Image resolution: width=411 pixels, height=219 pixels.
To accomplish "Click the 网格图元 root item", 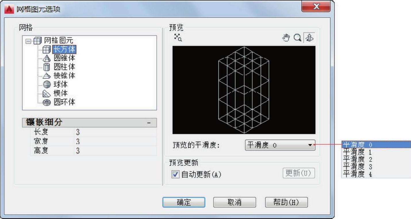I will click(59, 41).
